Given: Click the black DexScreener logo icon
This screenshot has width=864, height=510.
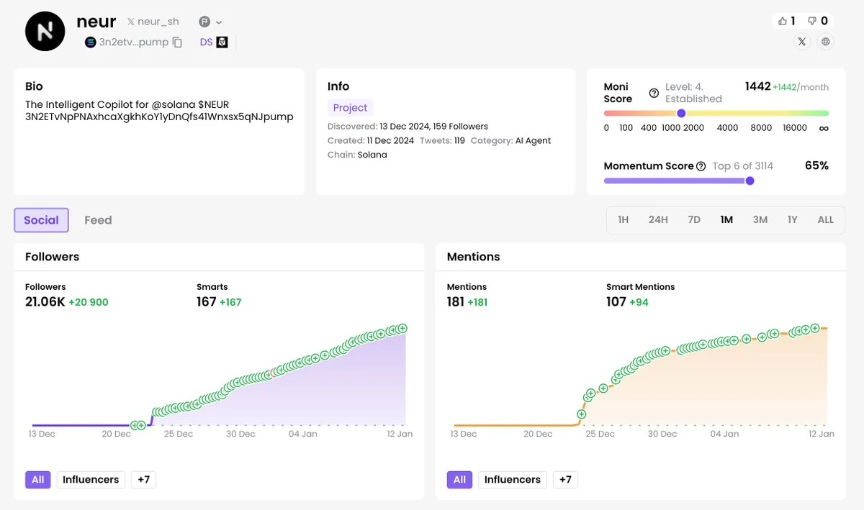Looking at the screenshot, I should [222, 42].
